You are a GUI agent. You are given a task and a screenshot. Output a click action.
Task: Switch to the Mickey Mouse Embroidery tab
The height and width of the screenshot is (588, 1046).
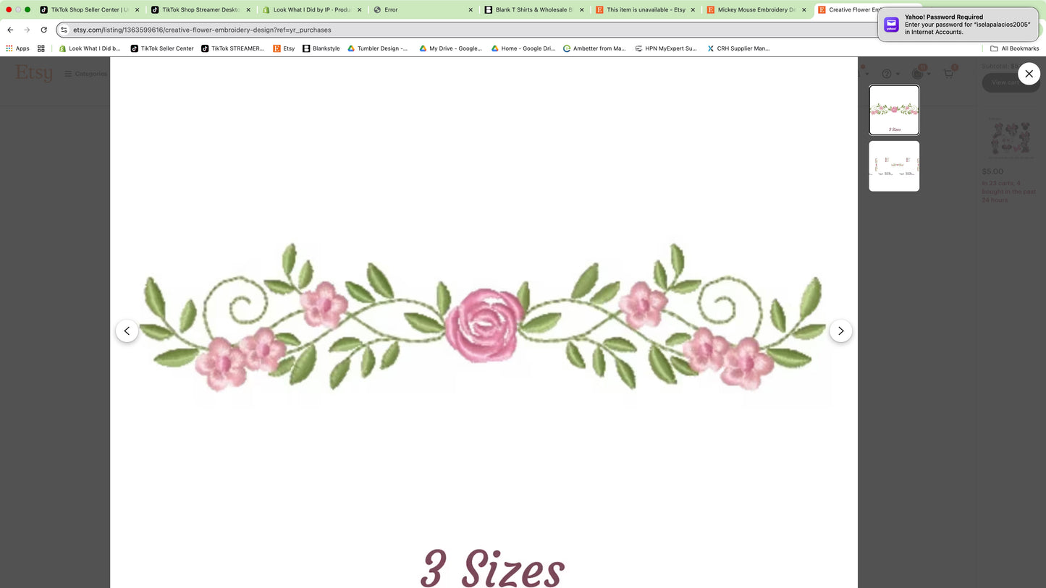point(755,10)
